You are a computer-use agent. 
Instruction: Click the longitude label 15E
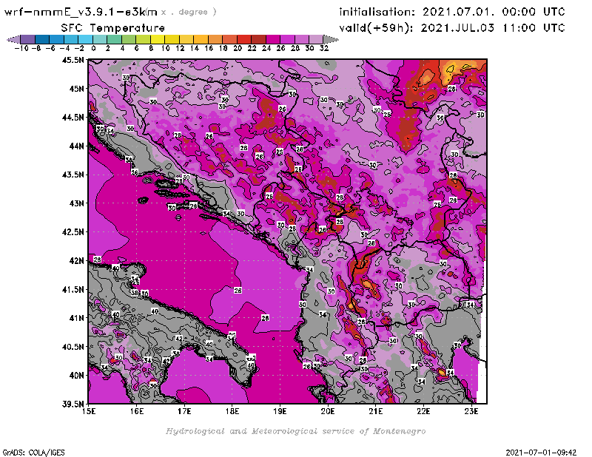point(89,411)
